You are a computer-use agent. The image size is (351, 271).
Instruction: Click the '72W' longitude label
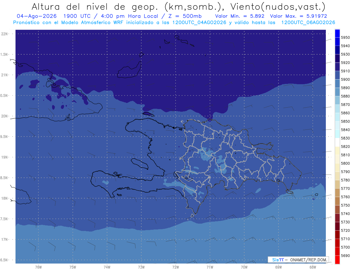point(175,267)
